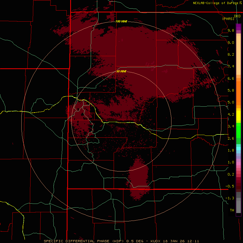
Task: Click the "18 JAN 26" date in the footer
Action: point(174,241)
